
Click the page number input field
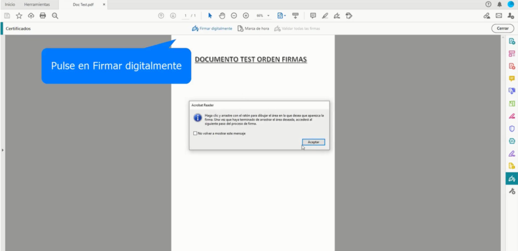click(x=186, y=16)
